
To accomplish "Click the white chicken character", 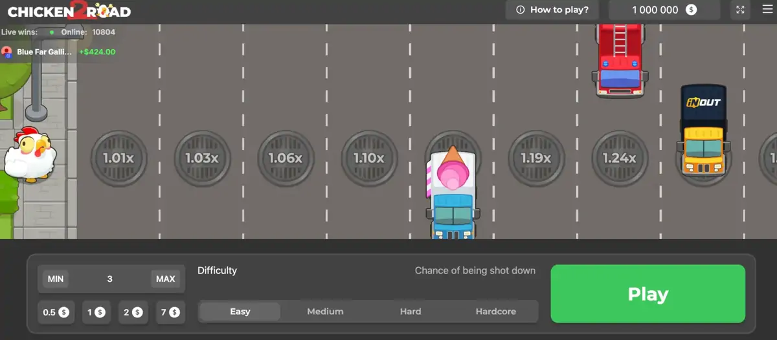I will pyautogui.click(x=30, y=154).
